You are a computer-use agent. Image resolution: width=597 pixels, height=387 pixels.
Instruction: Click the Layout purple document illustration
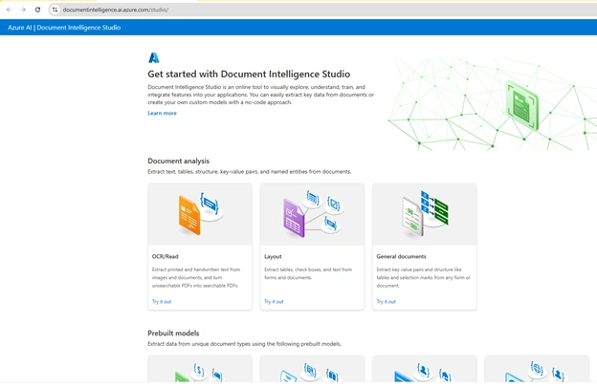pyautogui.click(x=312, y=214)
